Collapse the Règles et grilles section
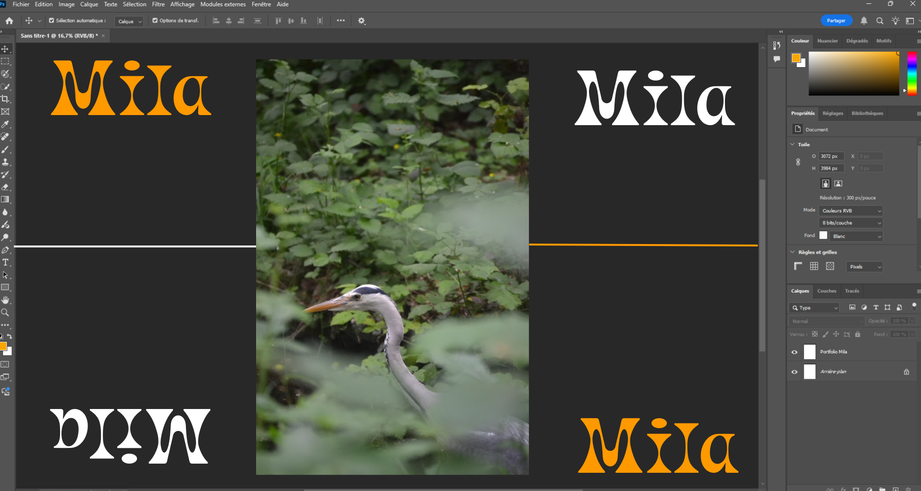 point(793,252)
